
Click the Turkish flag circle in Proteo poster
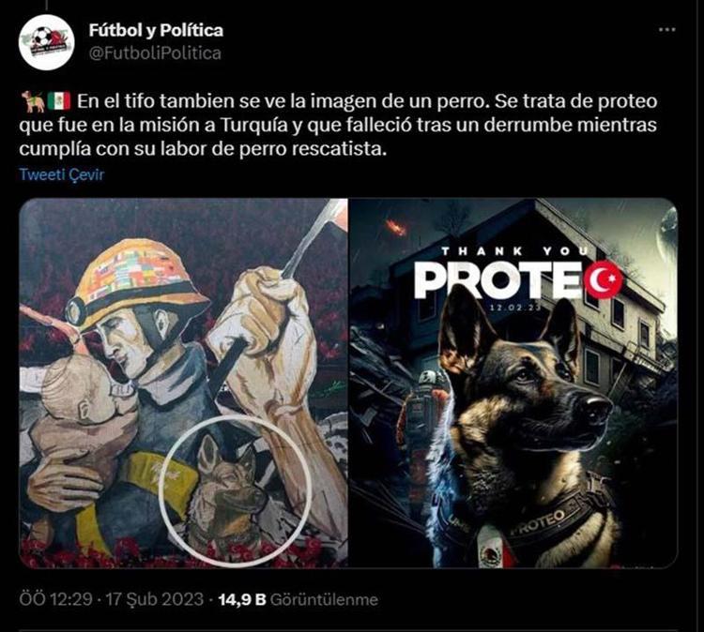(x=604, y=280)
